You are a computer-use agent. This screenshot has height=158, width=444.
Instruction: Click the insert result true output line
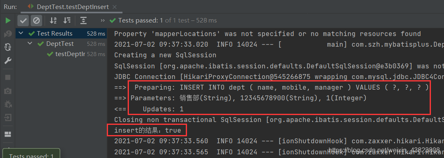(147, 131)
